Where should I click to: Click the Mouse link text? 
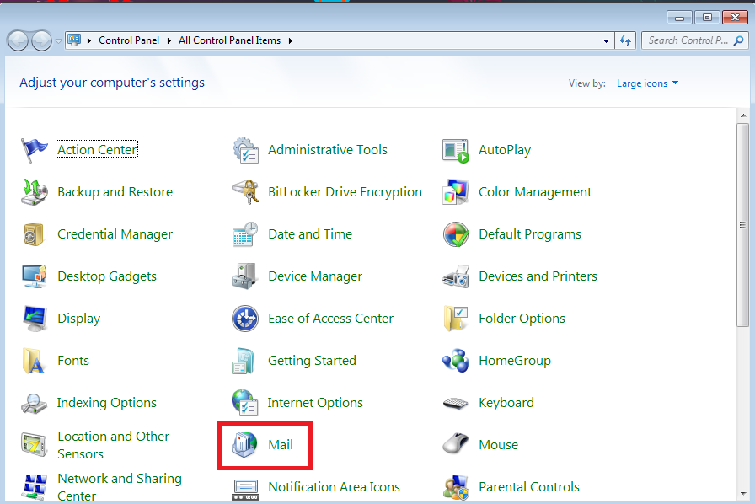click(x=498, y=445)
